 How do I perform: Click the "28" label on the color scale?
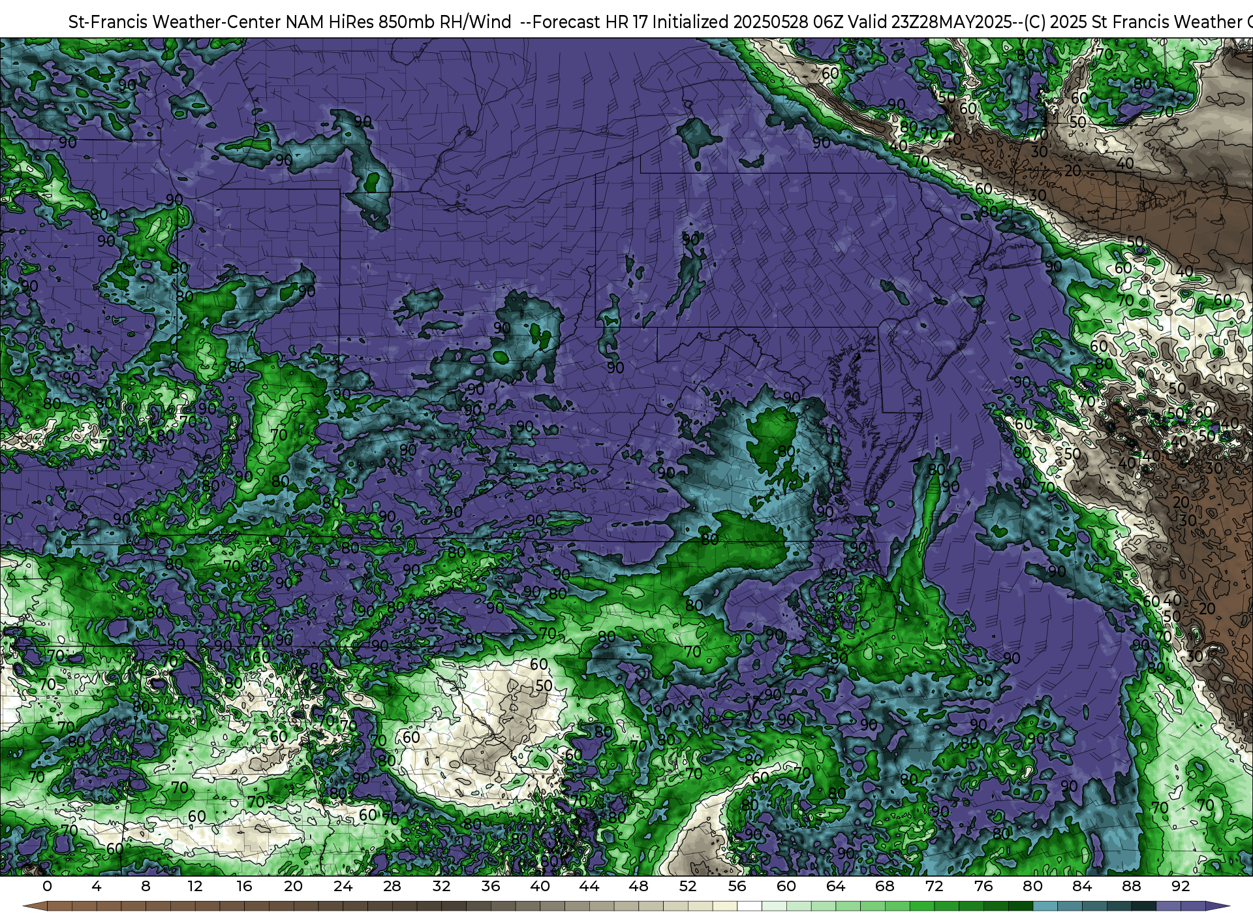click(x=392, y=886)
